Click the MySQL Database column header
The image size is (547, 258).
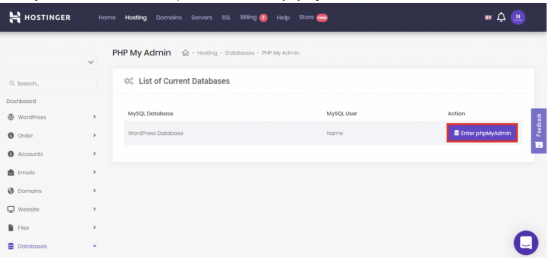(151, 114)
